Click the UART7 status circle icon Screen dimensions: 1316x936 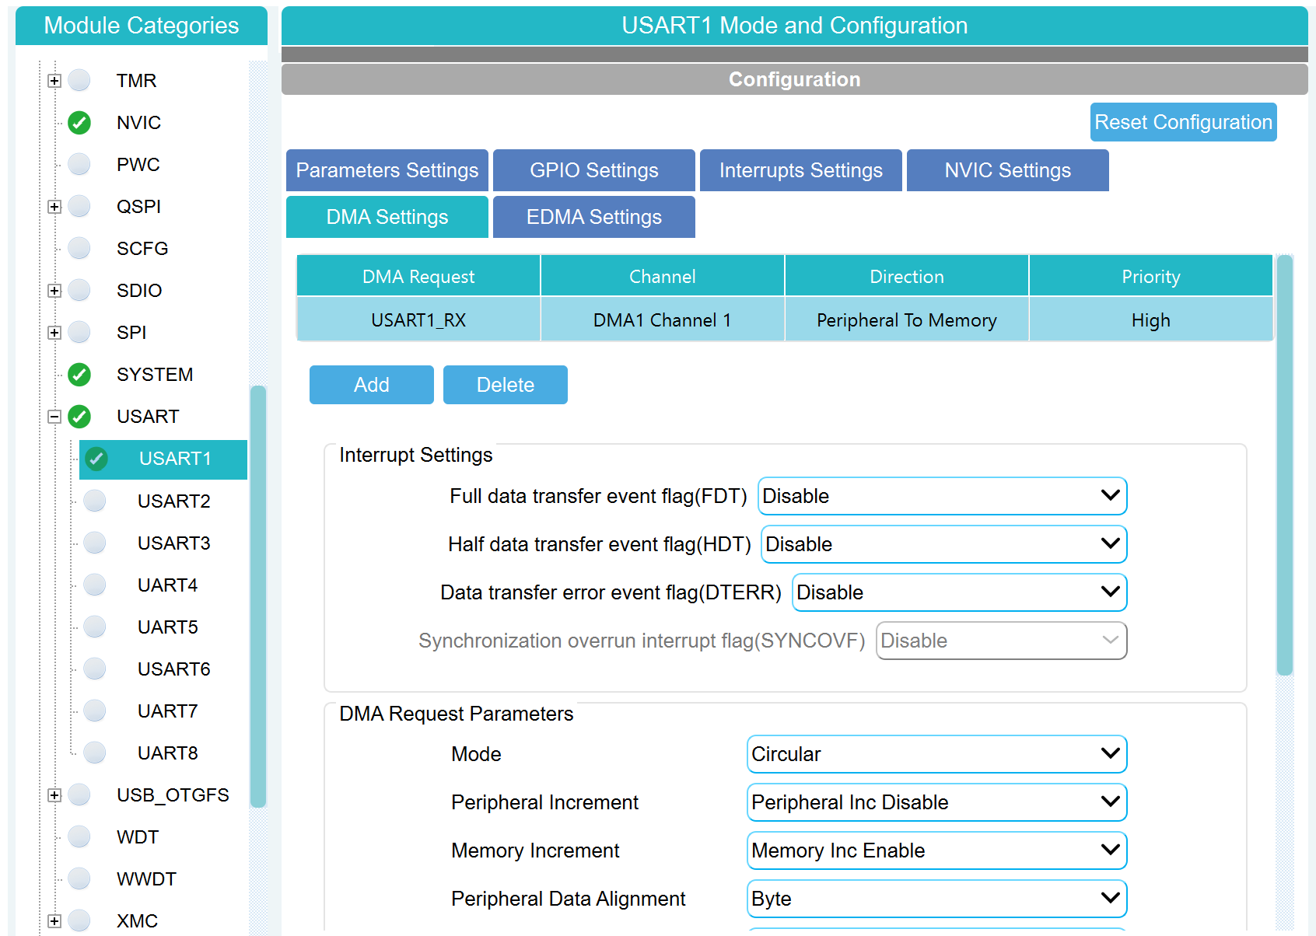coord(95,711)
